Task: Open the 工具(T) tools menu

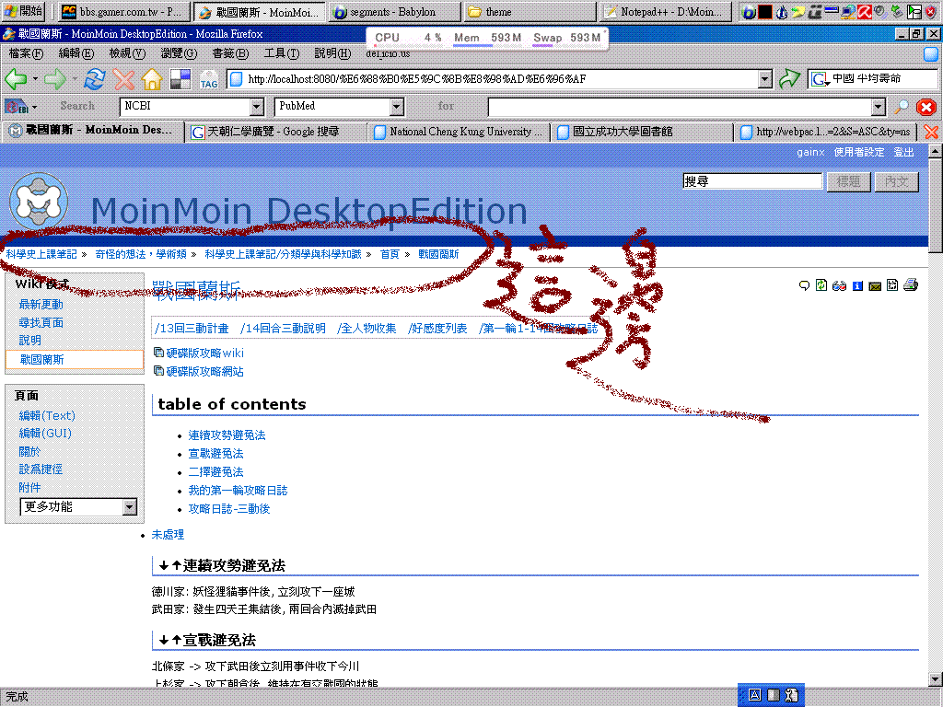Action: [282, 53]
